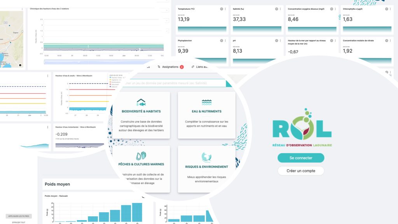Viewport: 398px width, 224px height.
Task: Click the Phytoplancton value 9,39
Action: (x=183, y=51)
